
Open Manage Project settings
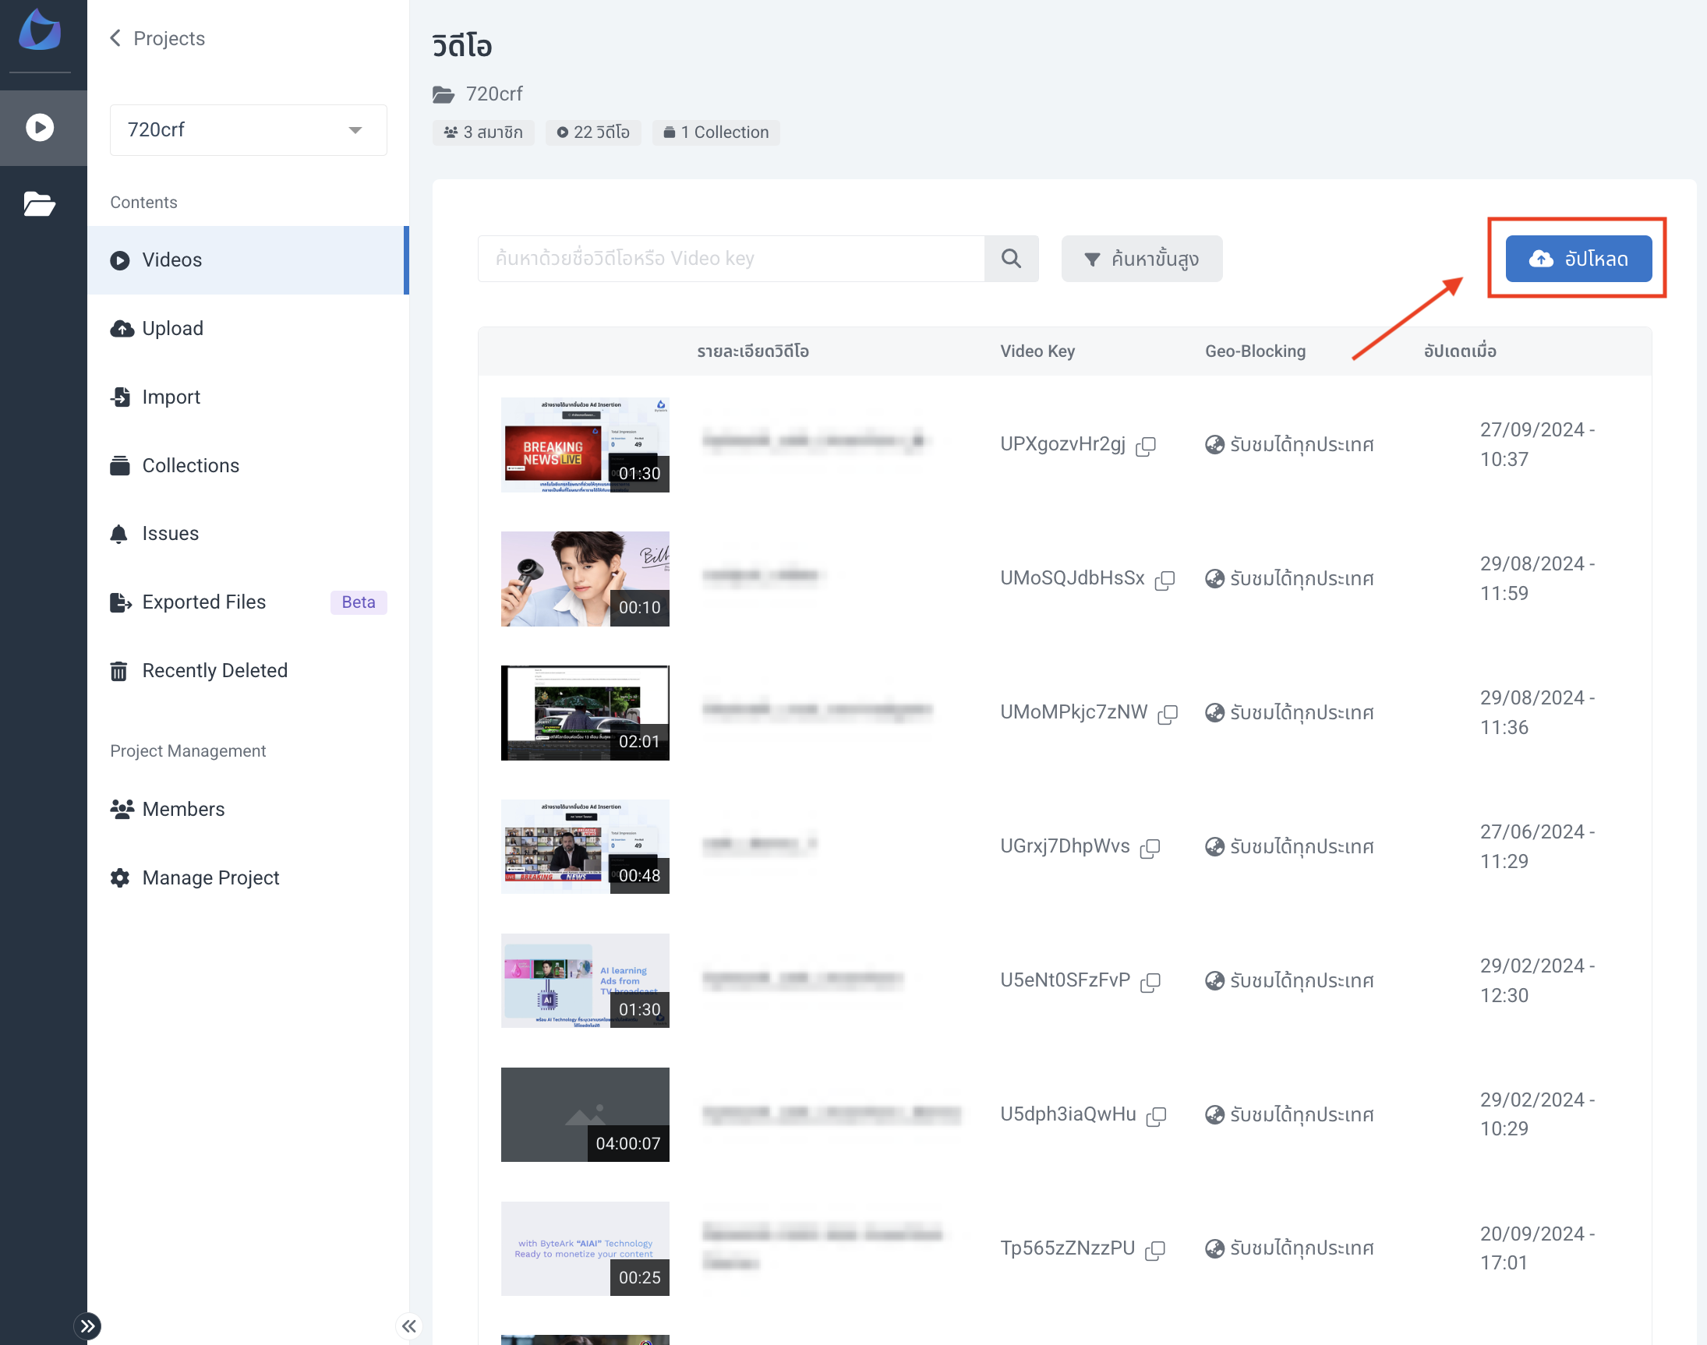point(210,878)
